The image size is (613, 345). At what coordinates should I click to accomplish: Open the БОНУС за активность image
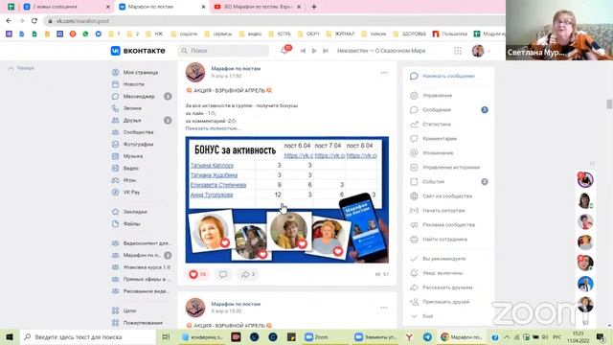click(x=287, y=199)
